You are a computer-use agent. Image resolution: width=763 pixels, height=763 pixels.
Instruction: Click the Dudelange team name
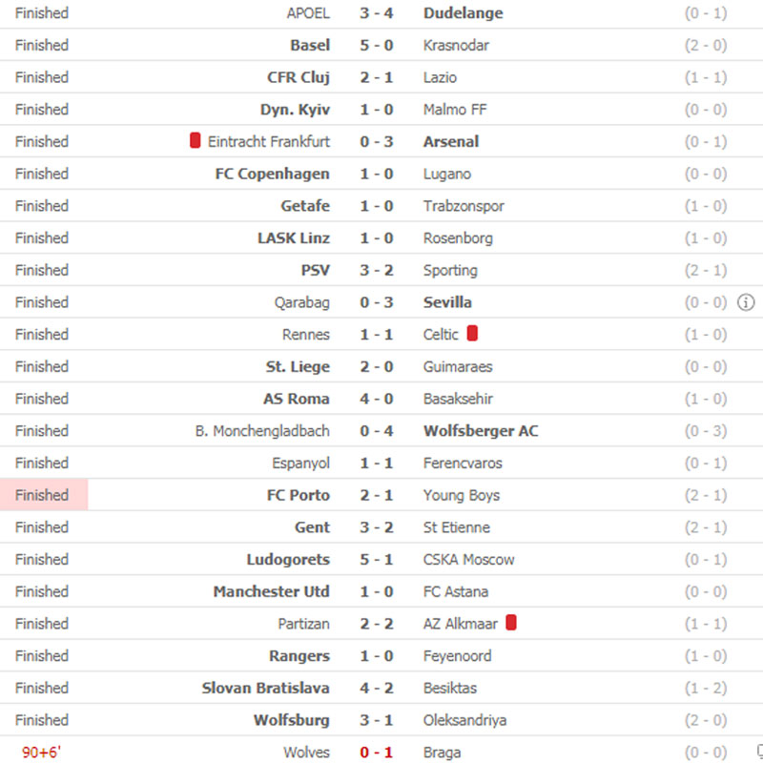click(x=464, y=13)
